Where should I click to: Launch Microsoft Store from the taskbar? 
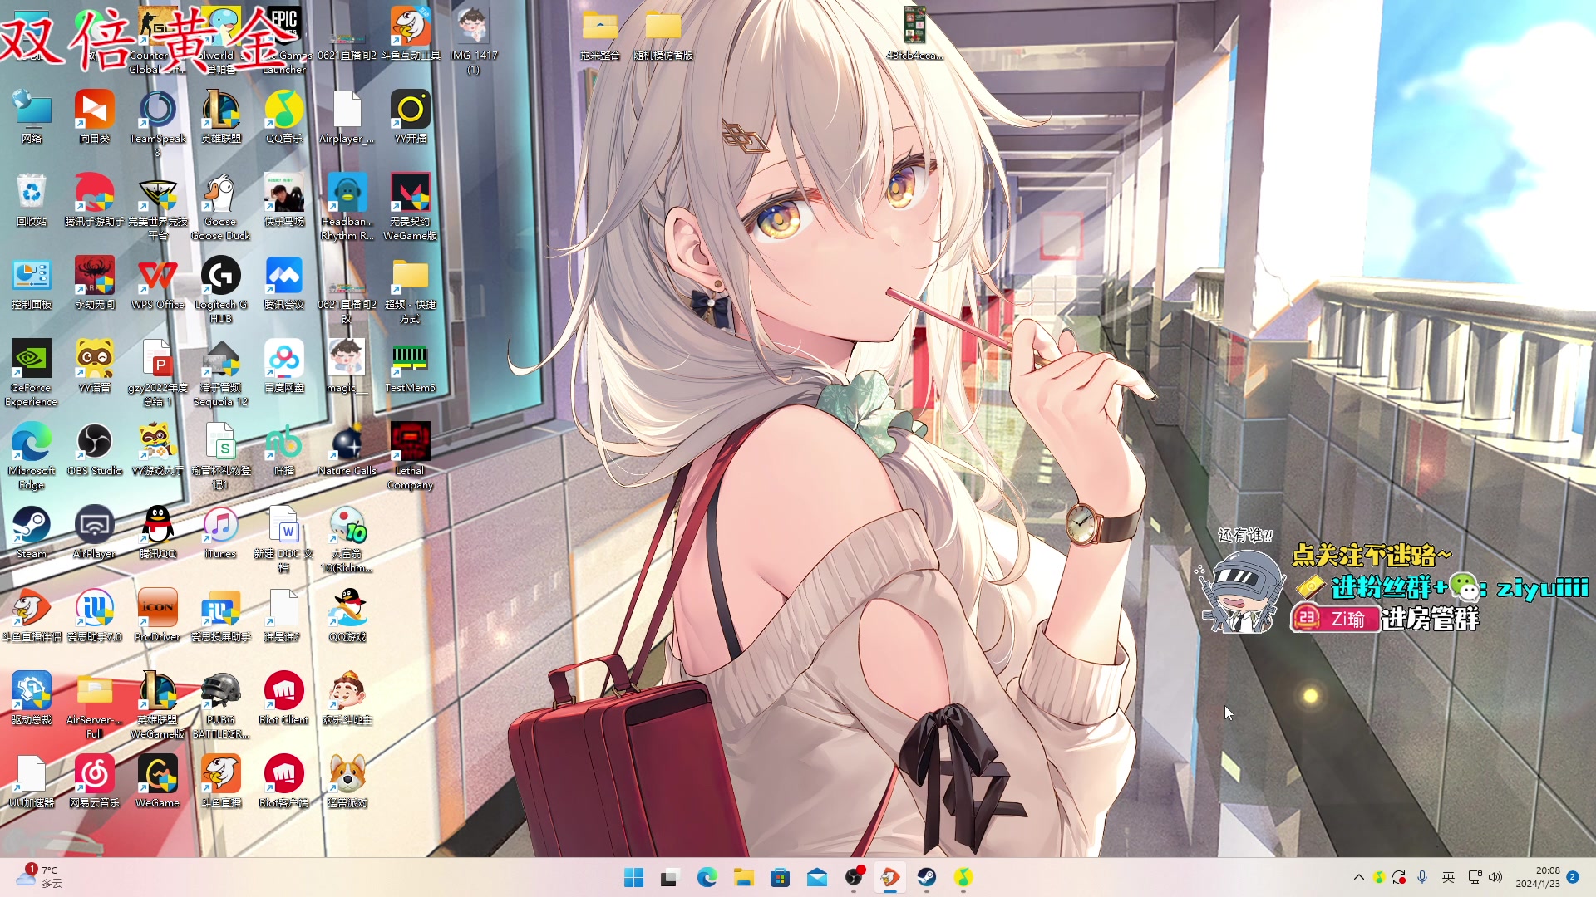[780, 877]
